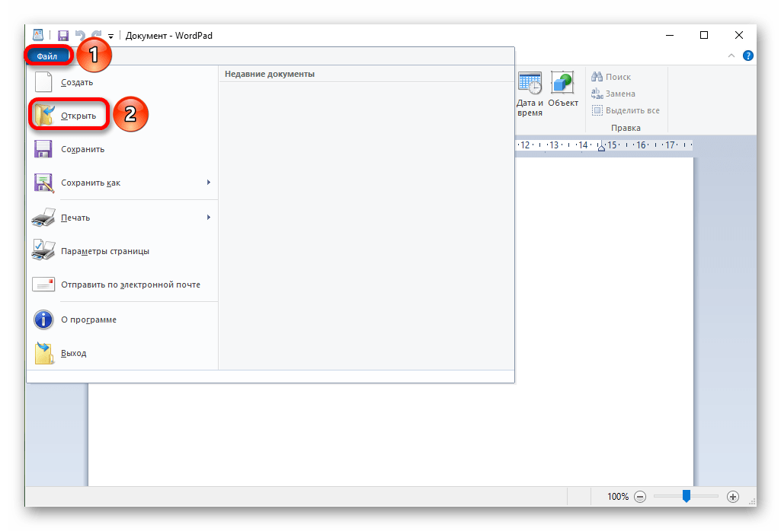Click the Параметры страницы icon
Viewport: 781px width, 531px height.
(43, 250)
